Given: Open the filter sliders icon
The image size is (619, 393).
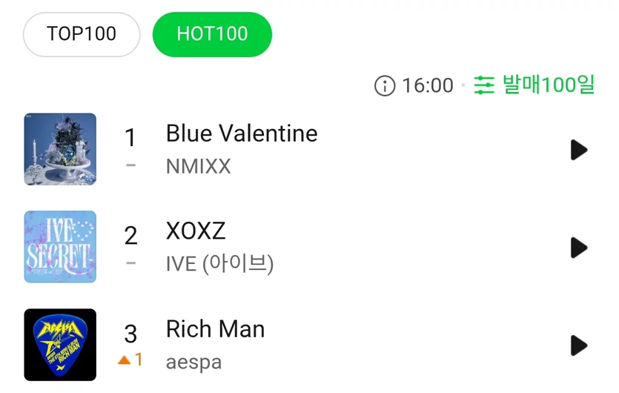Looking at the screenshot, I should 484,85.
